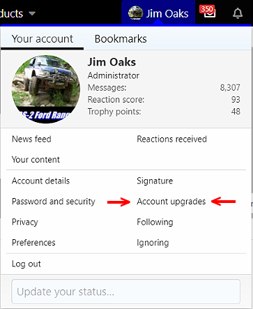Click the alerts bell icon
The height and width of the screenshot is (309, 253).
238,13
